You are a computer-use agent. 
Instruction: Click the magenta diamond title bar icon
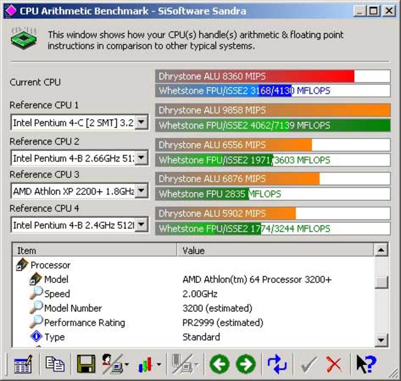click(11, 11)
